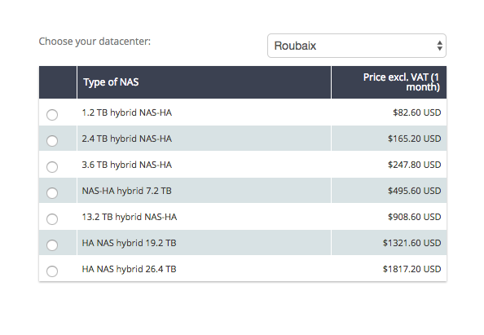Click the $1321.60 USD price

coord(411,243)
